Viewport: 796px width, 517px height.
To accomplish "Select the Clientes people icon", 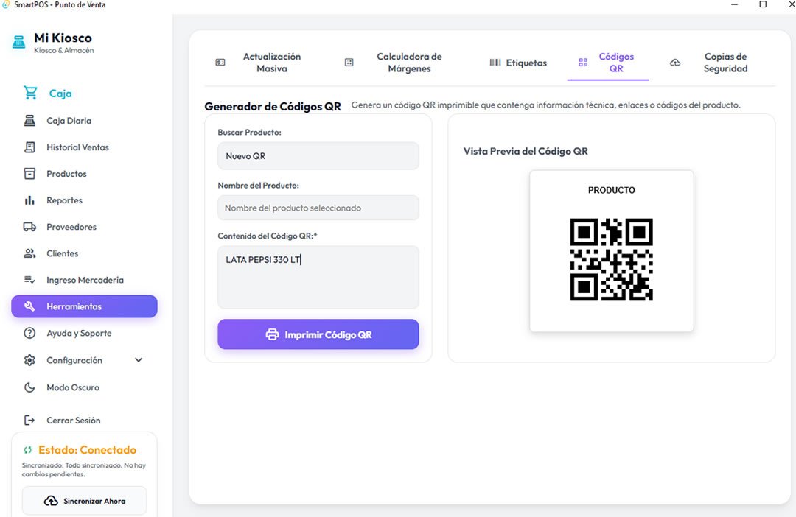I will click(29, 253).
